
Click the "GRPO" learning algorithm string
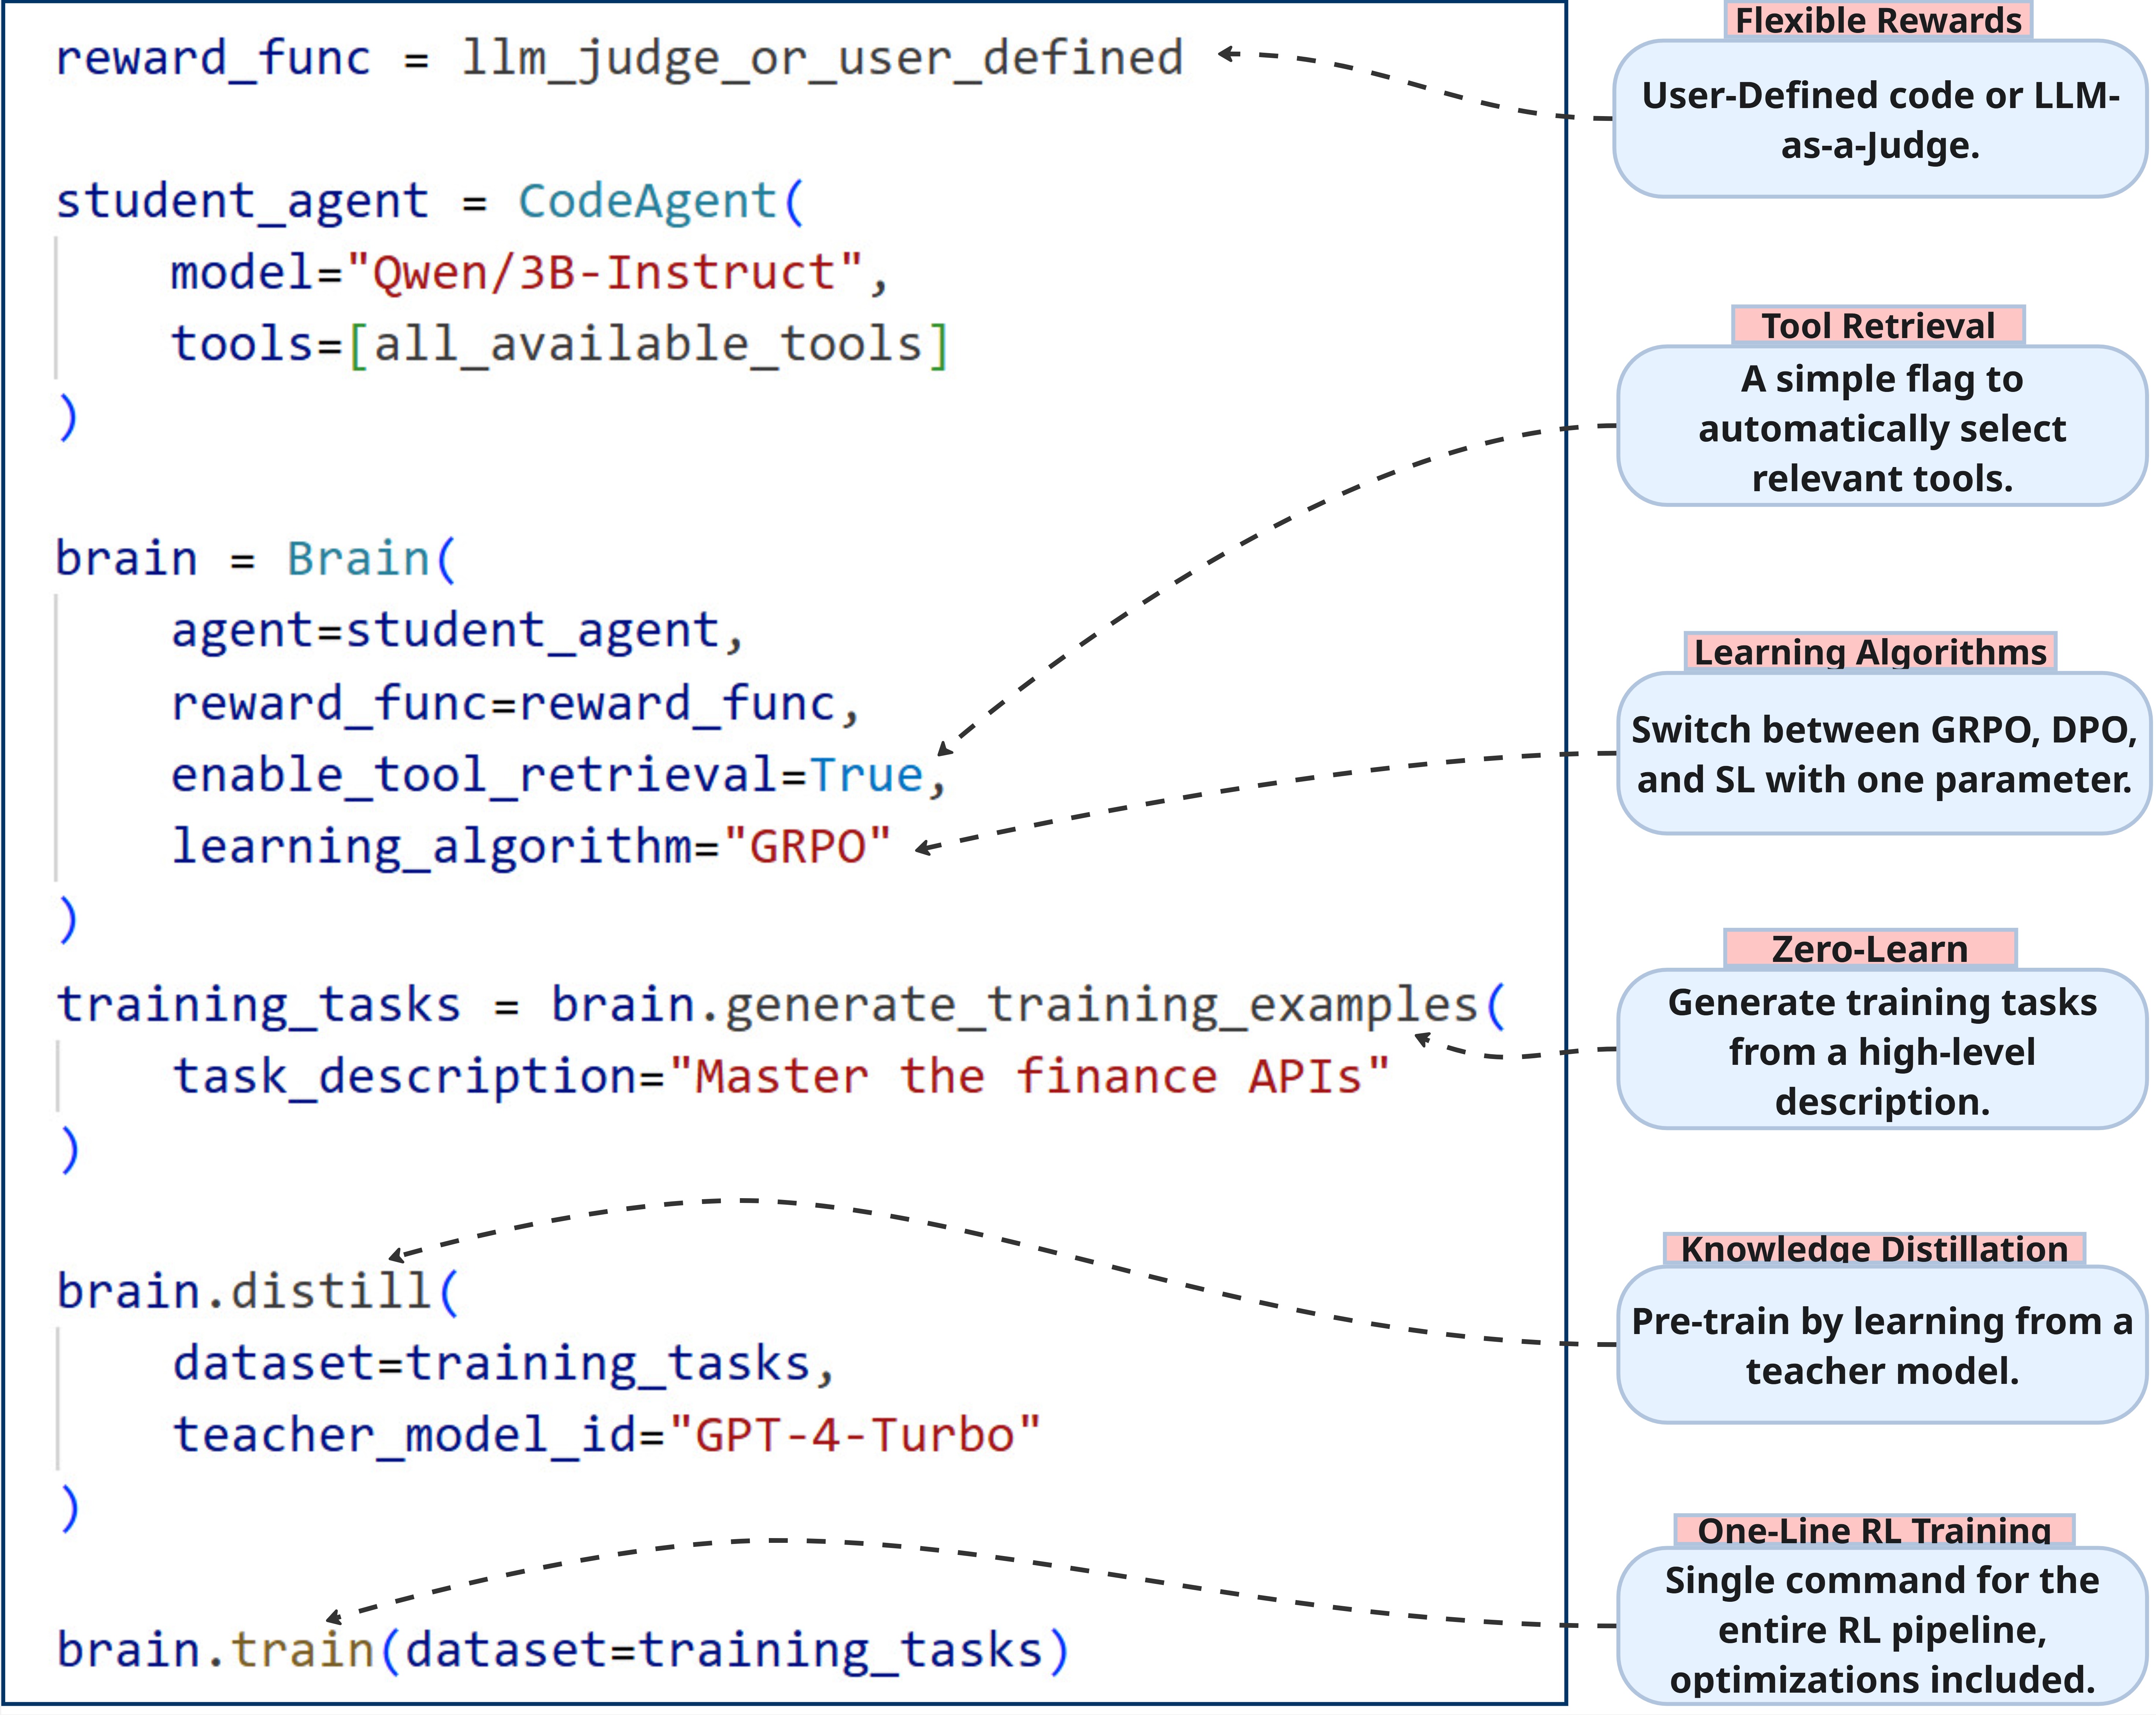pyautogui.click(x=806, y=847)
